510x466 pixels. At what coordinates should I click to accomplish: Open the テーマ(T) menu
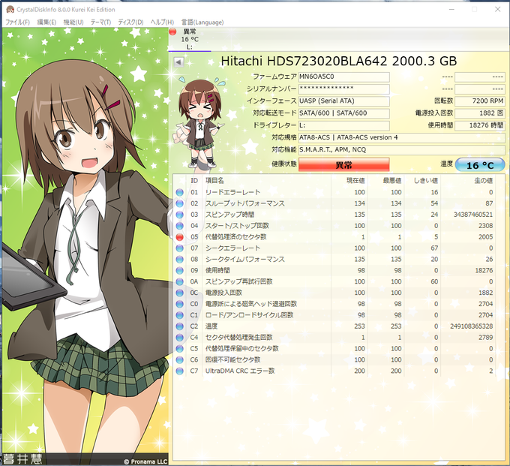tap(100, 22)
